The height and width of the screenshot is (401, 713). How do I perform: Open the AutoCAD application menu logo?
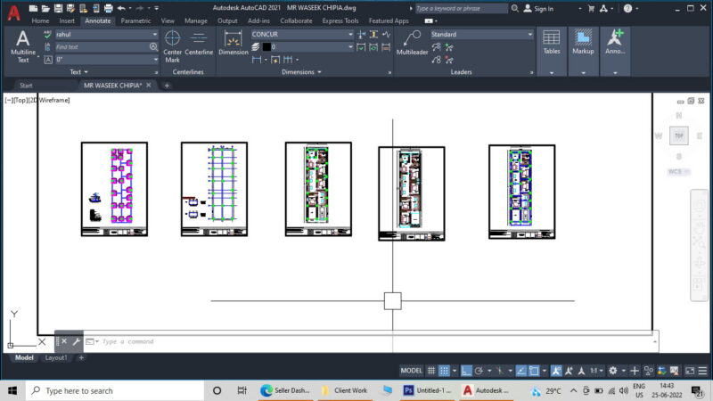click(x=13, y=12)
